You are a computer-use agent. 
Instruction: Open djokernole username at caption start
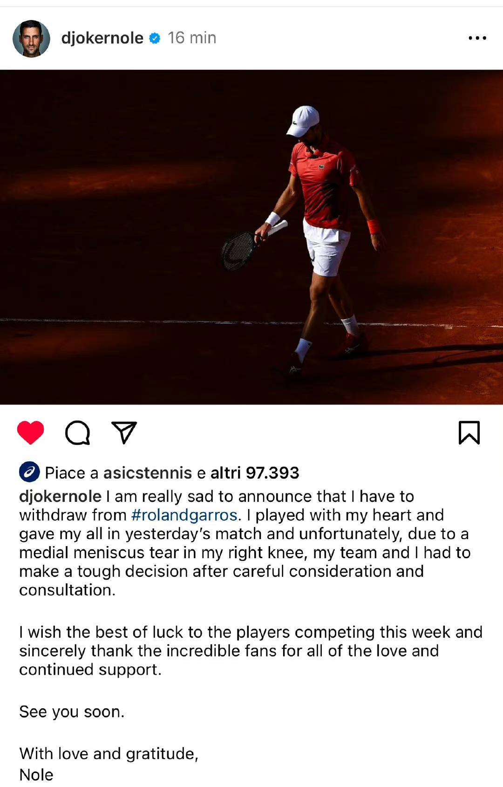(60, 496)
